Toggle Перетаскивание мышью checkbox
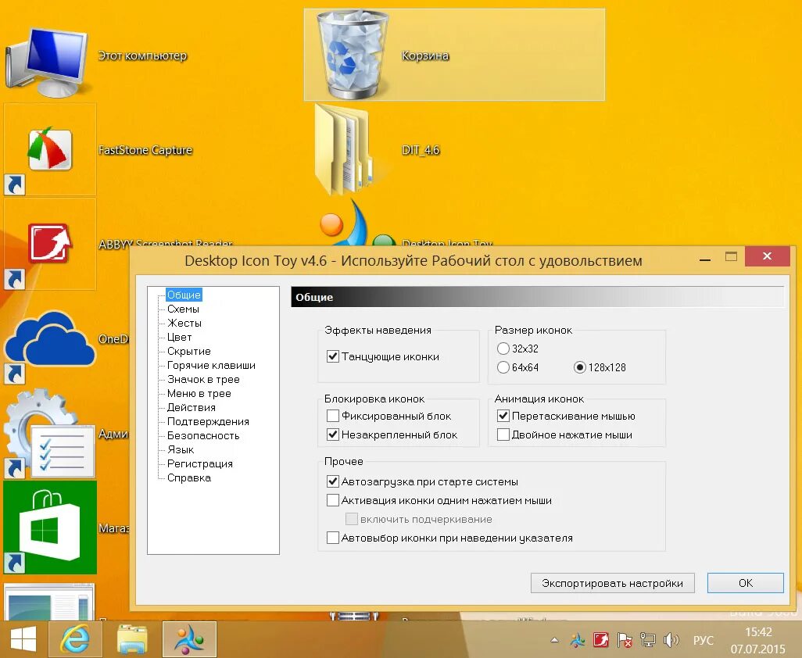This screenshot has width=802, height=658. pyautogui.click(x=503, y=416)
